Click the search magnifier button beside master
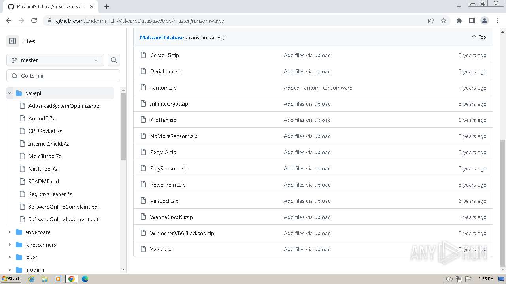506x284 pixels. (114, 60)
